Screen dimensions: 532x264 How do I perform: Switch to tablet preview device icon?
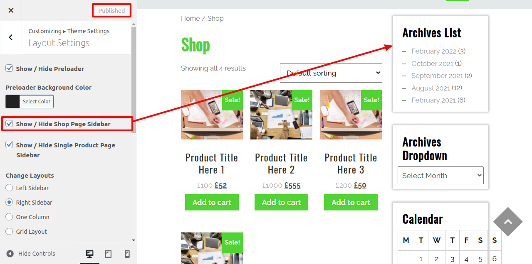coord(108,254)
